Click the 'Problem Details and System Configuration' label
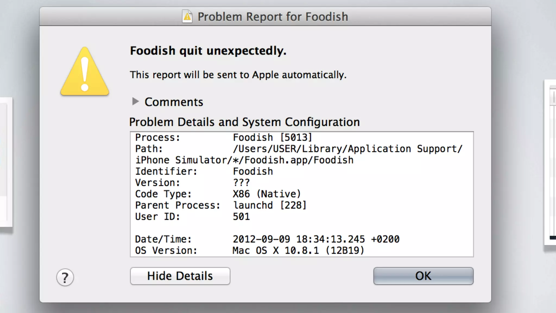 coord(244,122)
